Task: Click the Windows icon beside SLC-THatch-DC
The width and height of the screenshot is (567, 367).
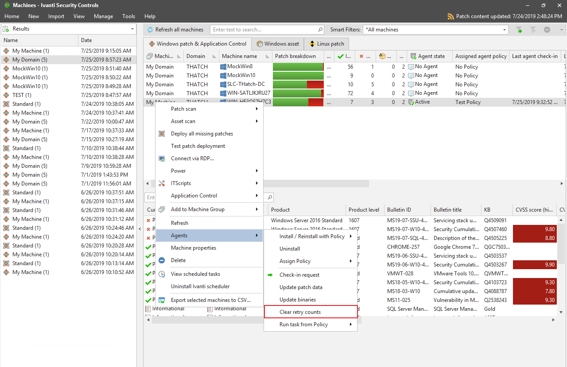Action: pyautogui.click(x=223, y=85)
